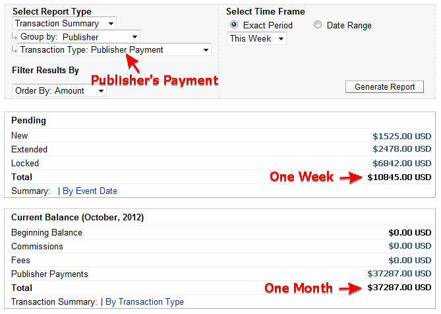The image size is (441, 314).
Task: Click the Commissions row label
Action: click(x=37, y=247)
